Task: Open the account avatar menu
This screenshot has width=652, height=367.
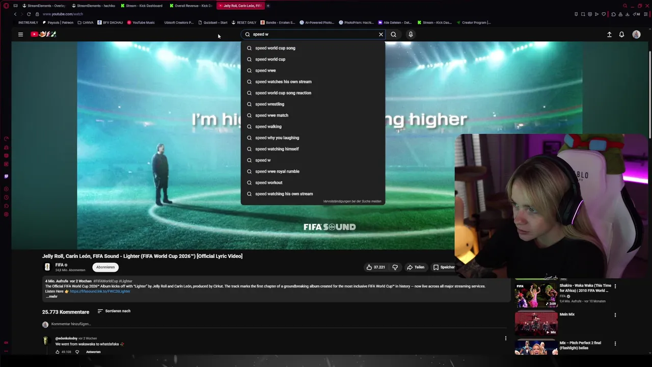Action: 636,34
